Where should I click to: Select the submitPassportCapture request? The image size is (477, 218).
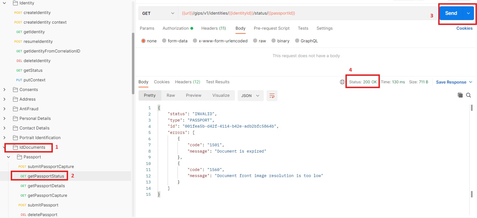(46, 167)
